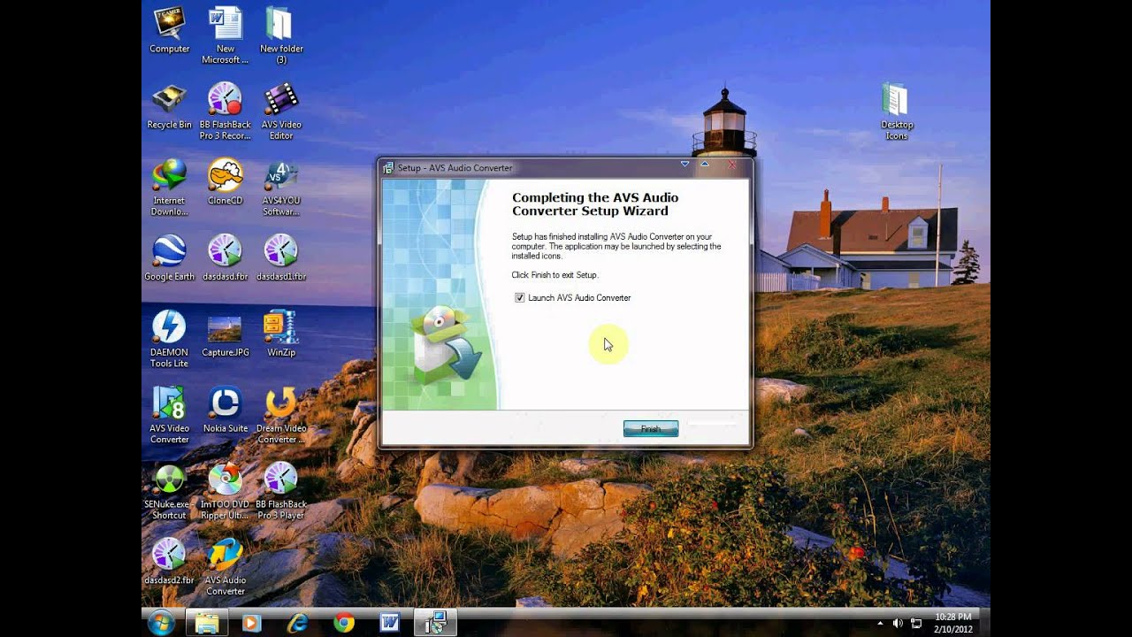Select the dasdasd.fbr file icon
The height and width of the screenshot is (637, 1132).
(226, 258)
